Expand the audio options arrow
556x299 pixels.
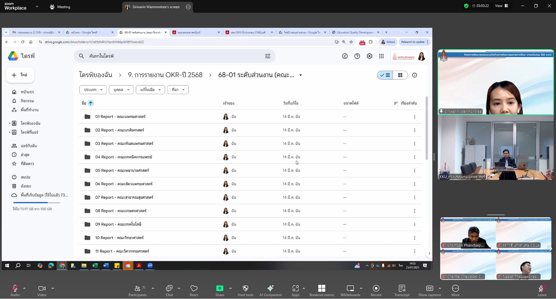[x=24, y=289]
